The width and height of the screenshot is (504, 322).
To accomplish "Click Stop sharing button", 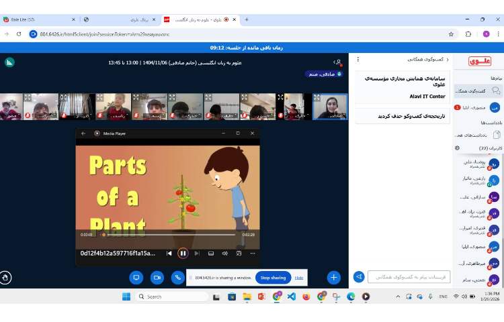I will 273,278.
